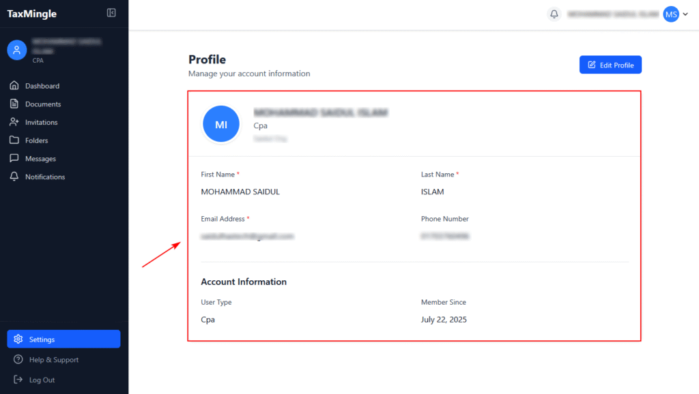
Task: Go to the Dashboard menu item
Action: click(42, 86)
